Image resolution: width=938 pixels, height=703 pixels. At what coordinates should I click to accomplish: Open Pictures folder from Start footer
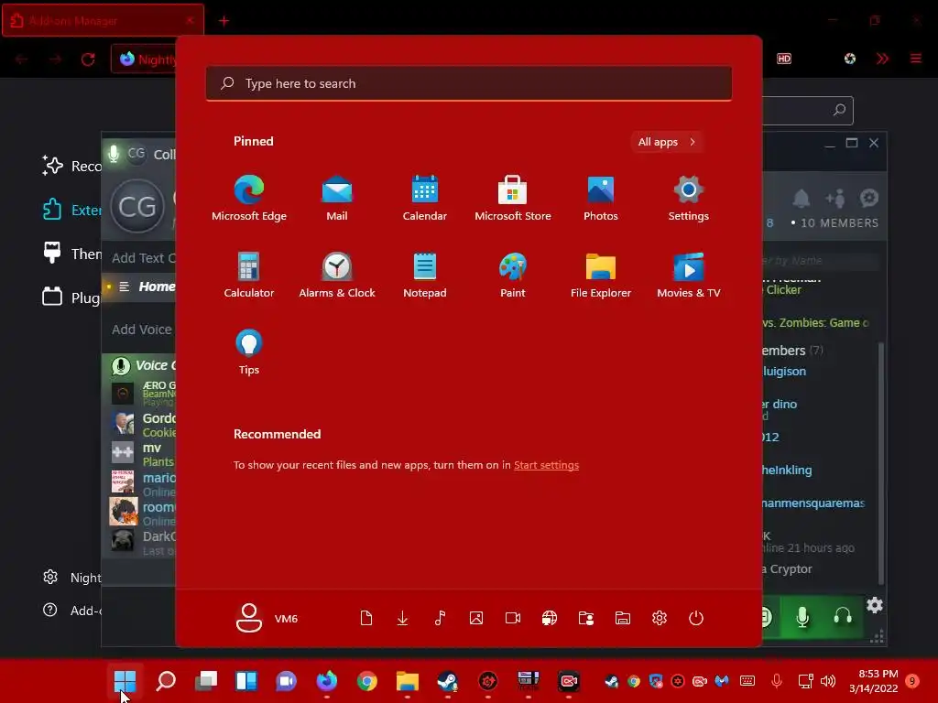(x=476, y=618)
